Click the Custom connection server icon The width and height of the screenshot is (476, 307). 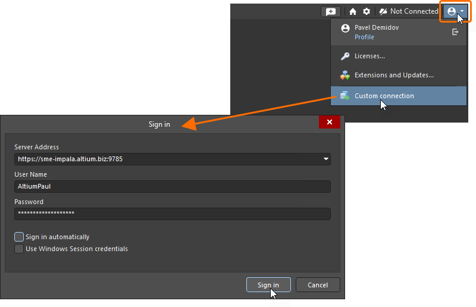coord(345,96)
